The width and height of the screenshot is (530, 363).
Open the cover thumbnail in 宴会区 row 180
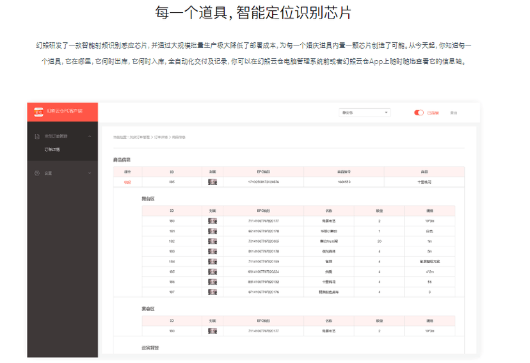click(213, 331)
